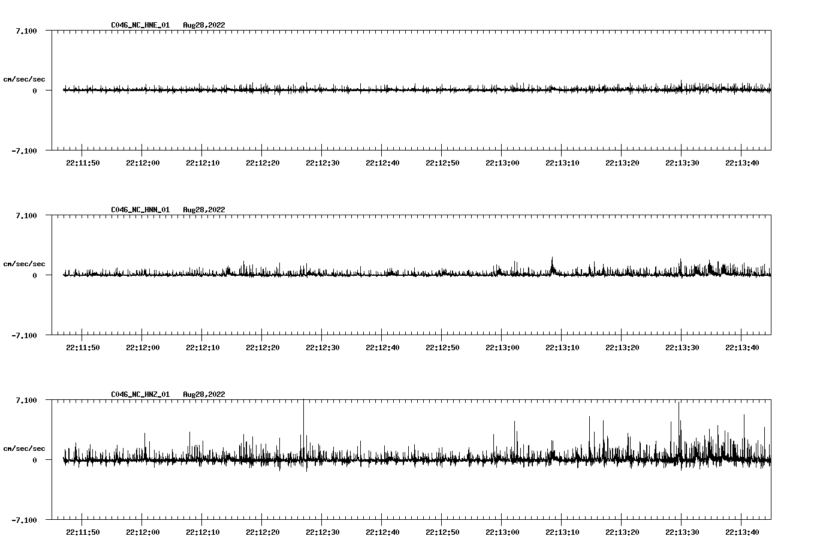814x554 pixels.
Task: Click 22:12:00 time label under HNE plot
Action: click(x=143, y=163)
